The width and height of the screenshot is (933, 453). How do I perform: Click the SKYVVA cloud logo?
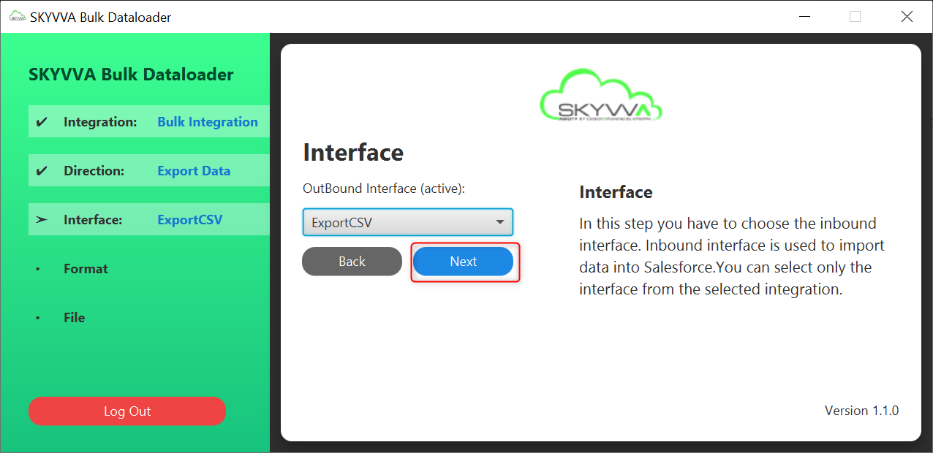(x=601, y=95)
